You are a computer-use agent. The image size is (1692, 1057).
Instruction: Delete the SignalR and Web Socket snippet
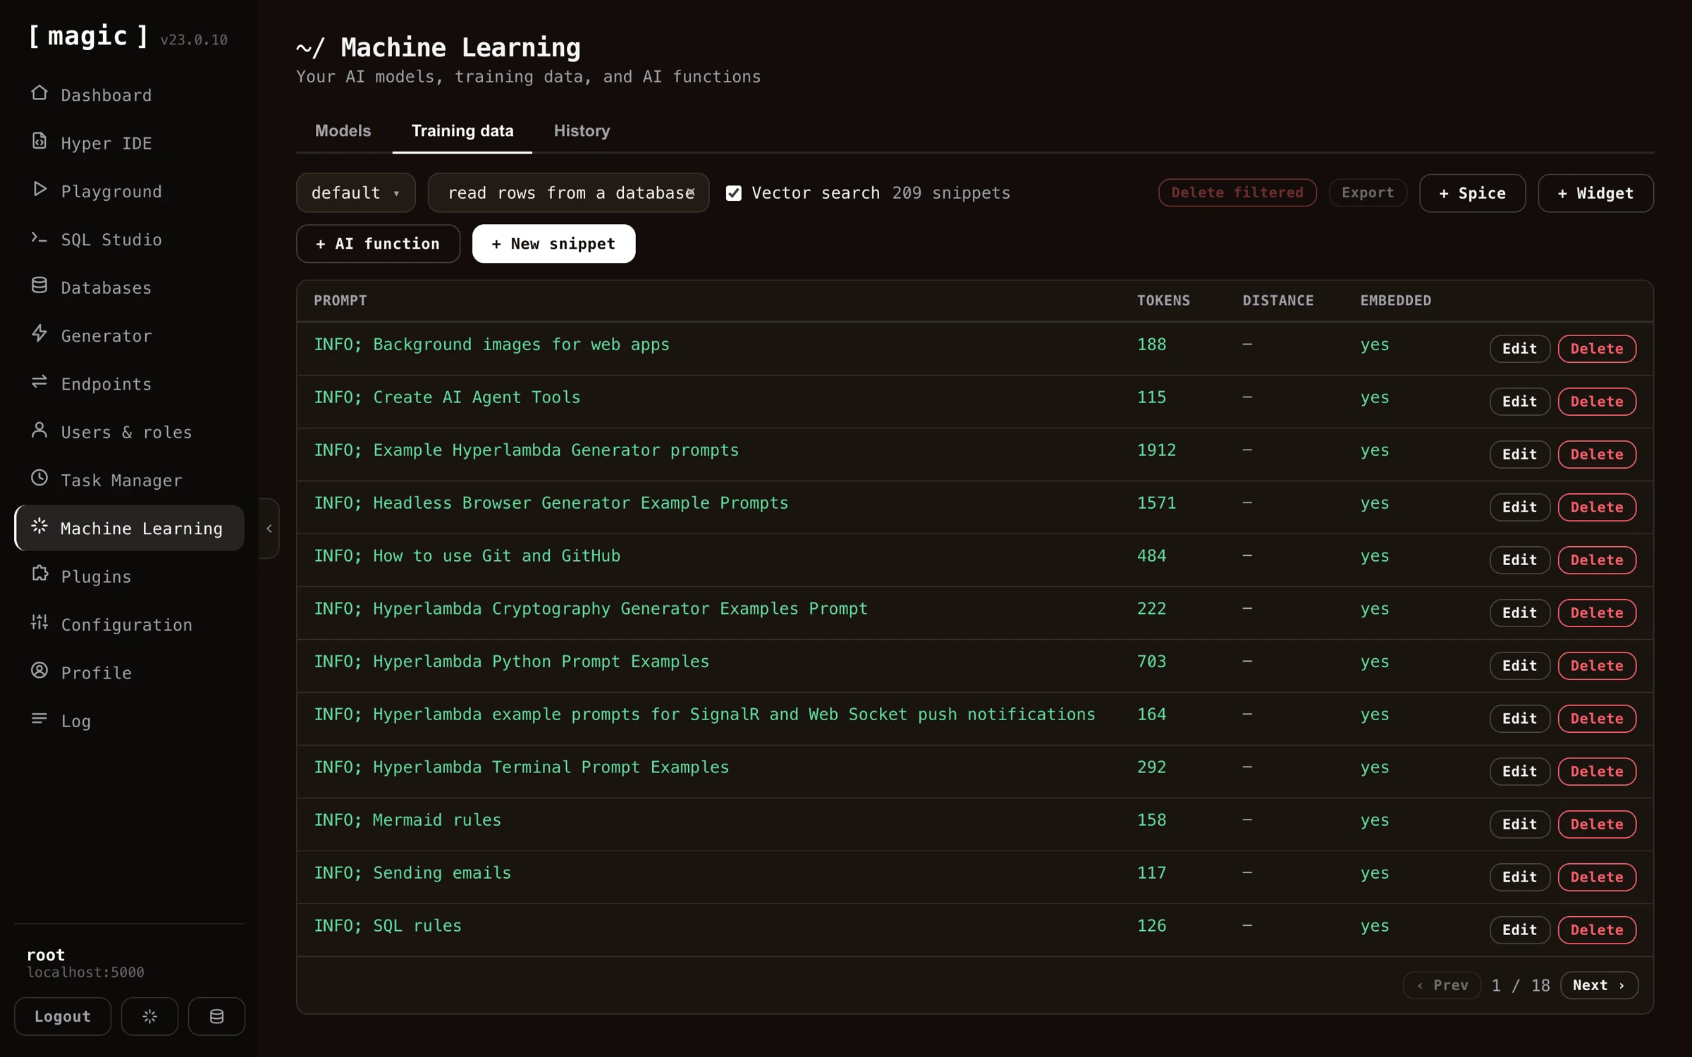click(1597, 719)
